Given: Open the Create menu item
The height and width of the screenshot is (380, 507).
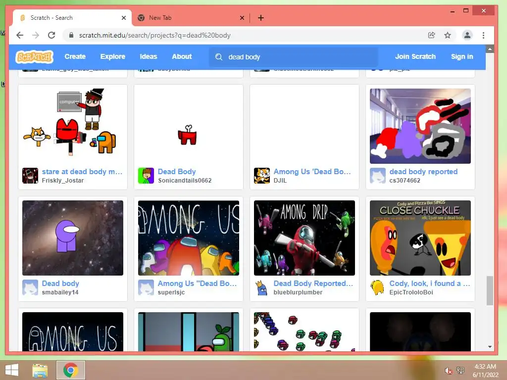Looking at the screenshot, I should tap(75, 56).
